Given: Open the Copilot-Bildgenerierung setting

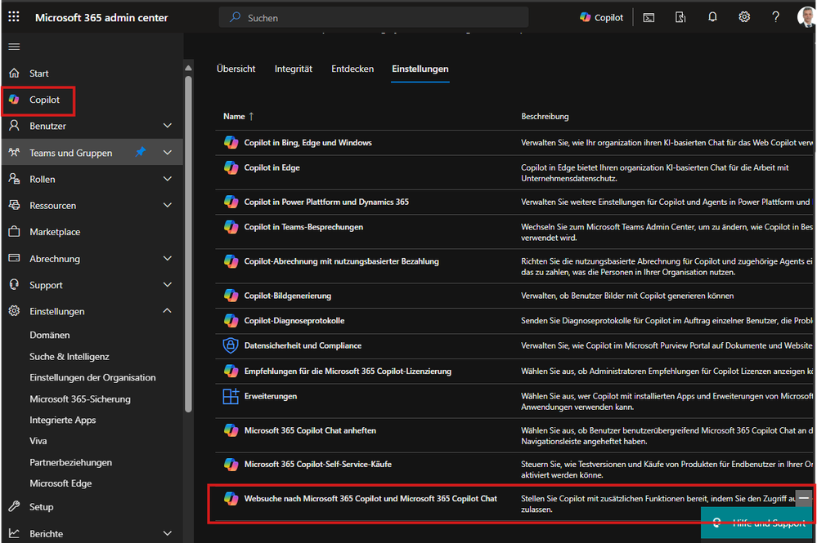Looking at the screenshot, I should click(288, 296).
